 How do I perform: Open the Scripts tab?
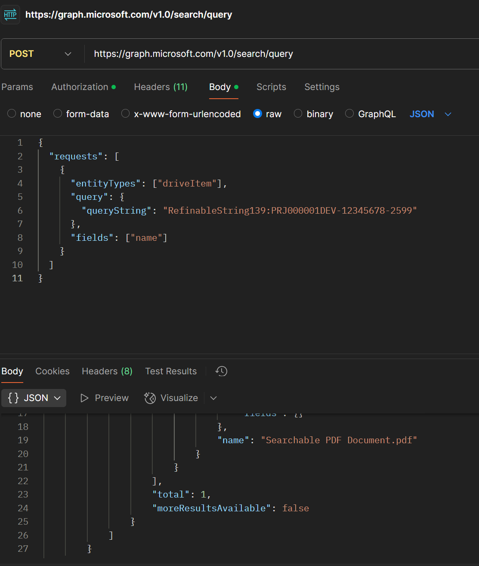tap(271, 87)
